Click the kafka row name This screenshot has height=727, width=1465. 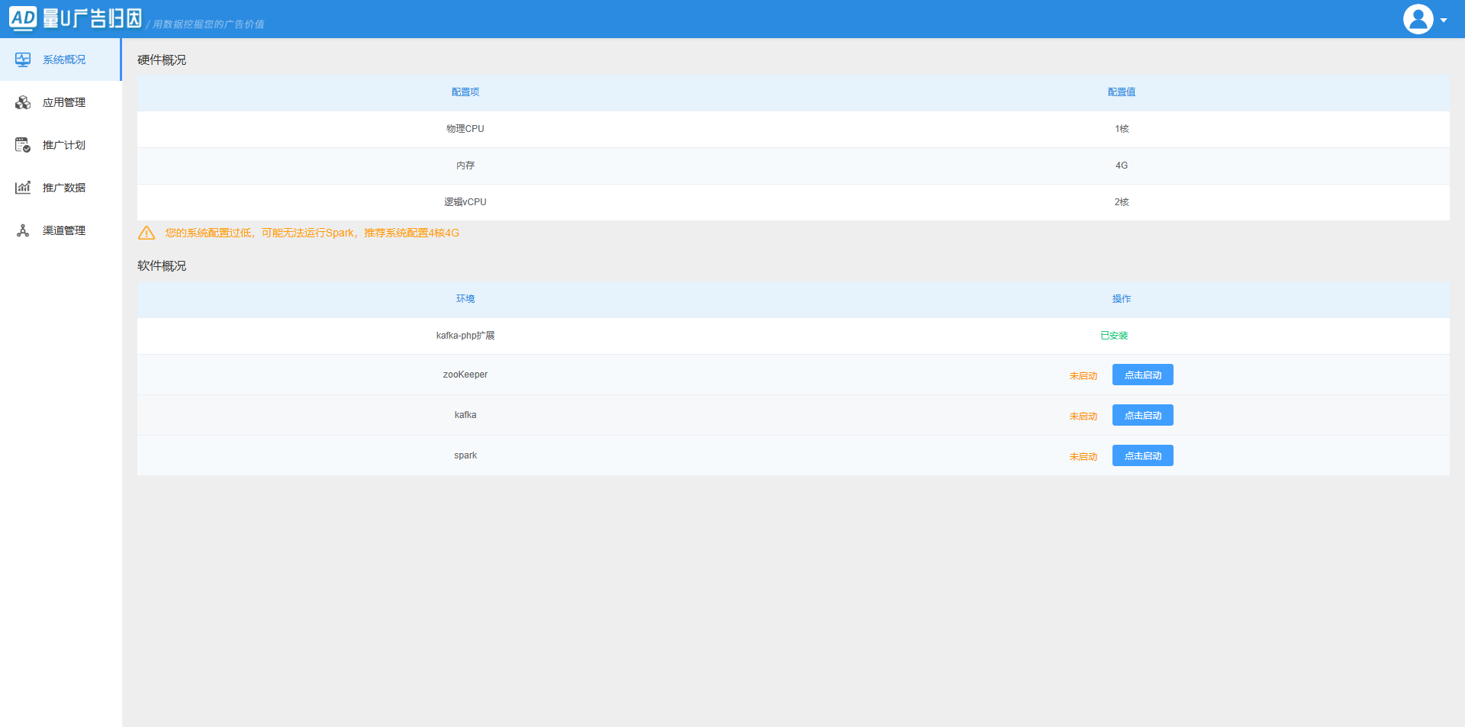pyautogui.click(x=465, y=415)
